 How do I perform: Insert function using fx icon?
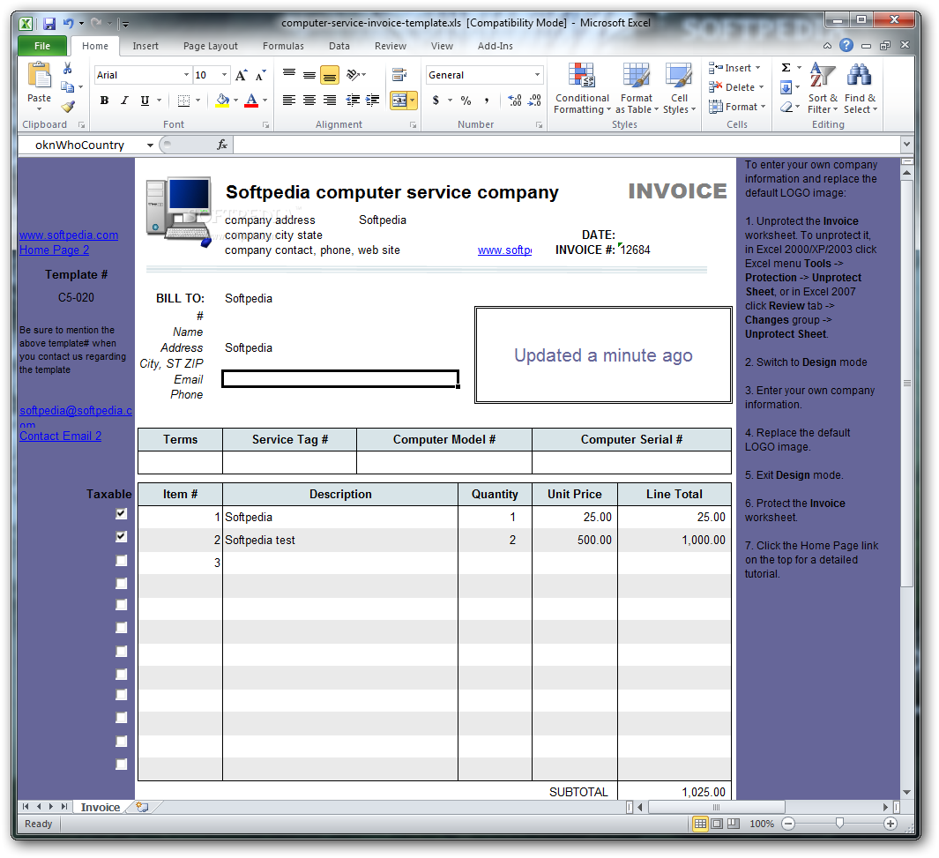[x=221, y=145]
